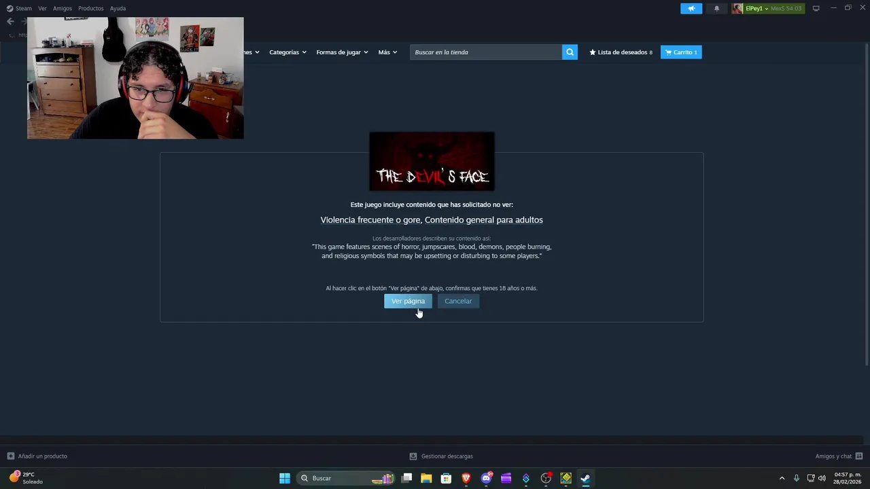Viewport: 870px width, 489px height.
Task: Open Gestionar descargas
Action: (x=441, y=456)
